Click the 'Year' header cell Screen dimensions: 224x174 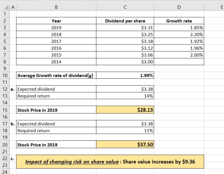56,21
